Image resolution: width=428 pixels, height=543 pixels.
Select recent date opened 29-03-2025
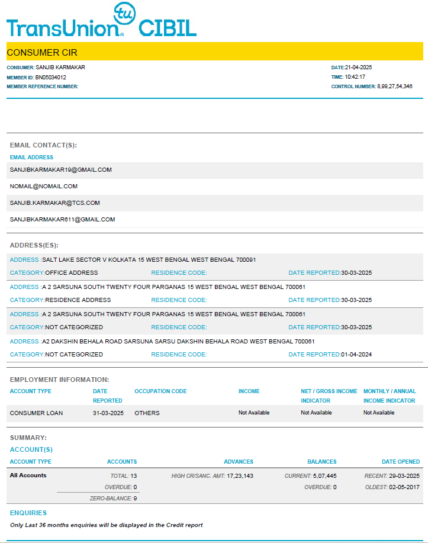pos(404,476)
